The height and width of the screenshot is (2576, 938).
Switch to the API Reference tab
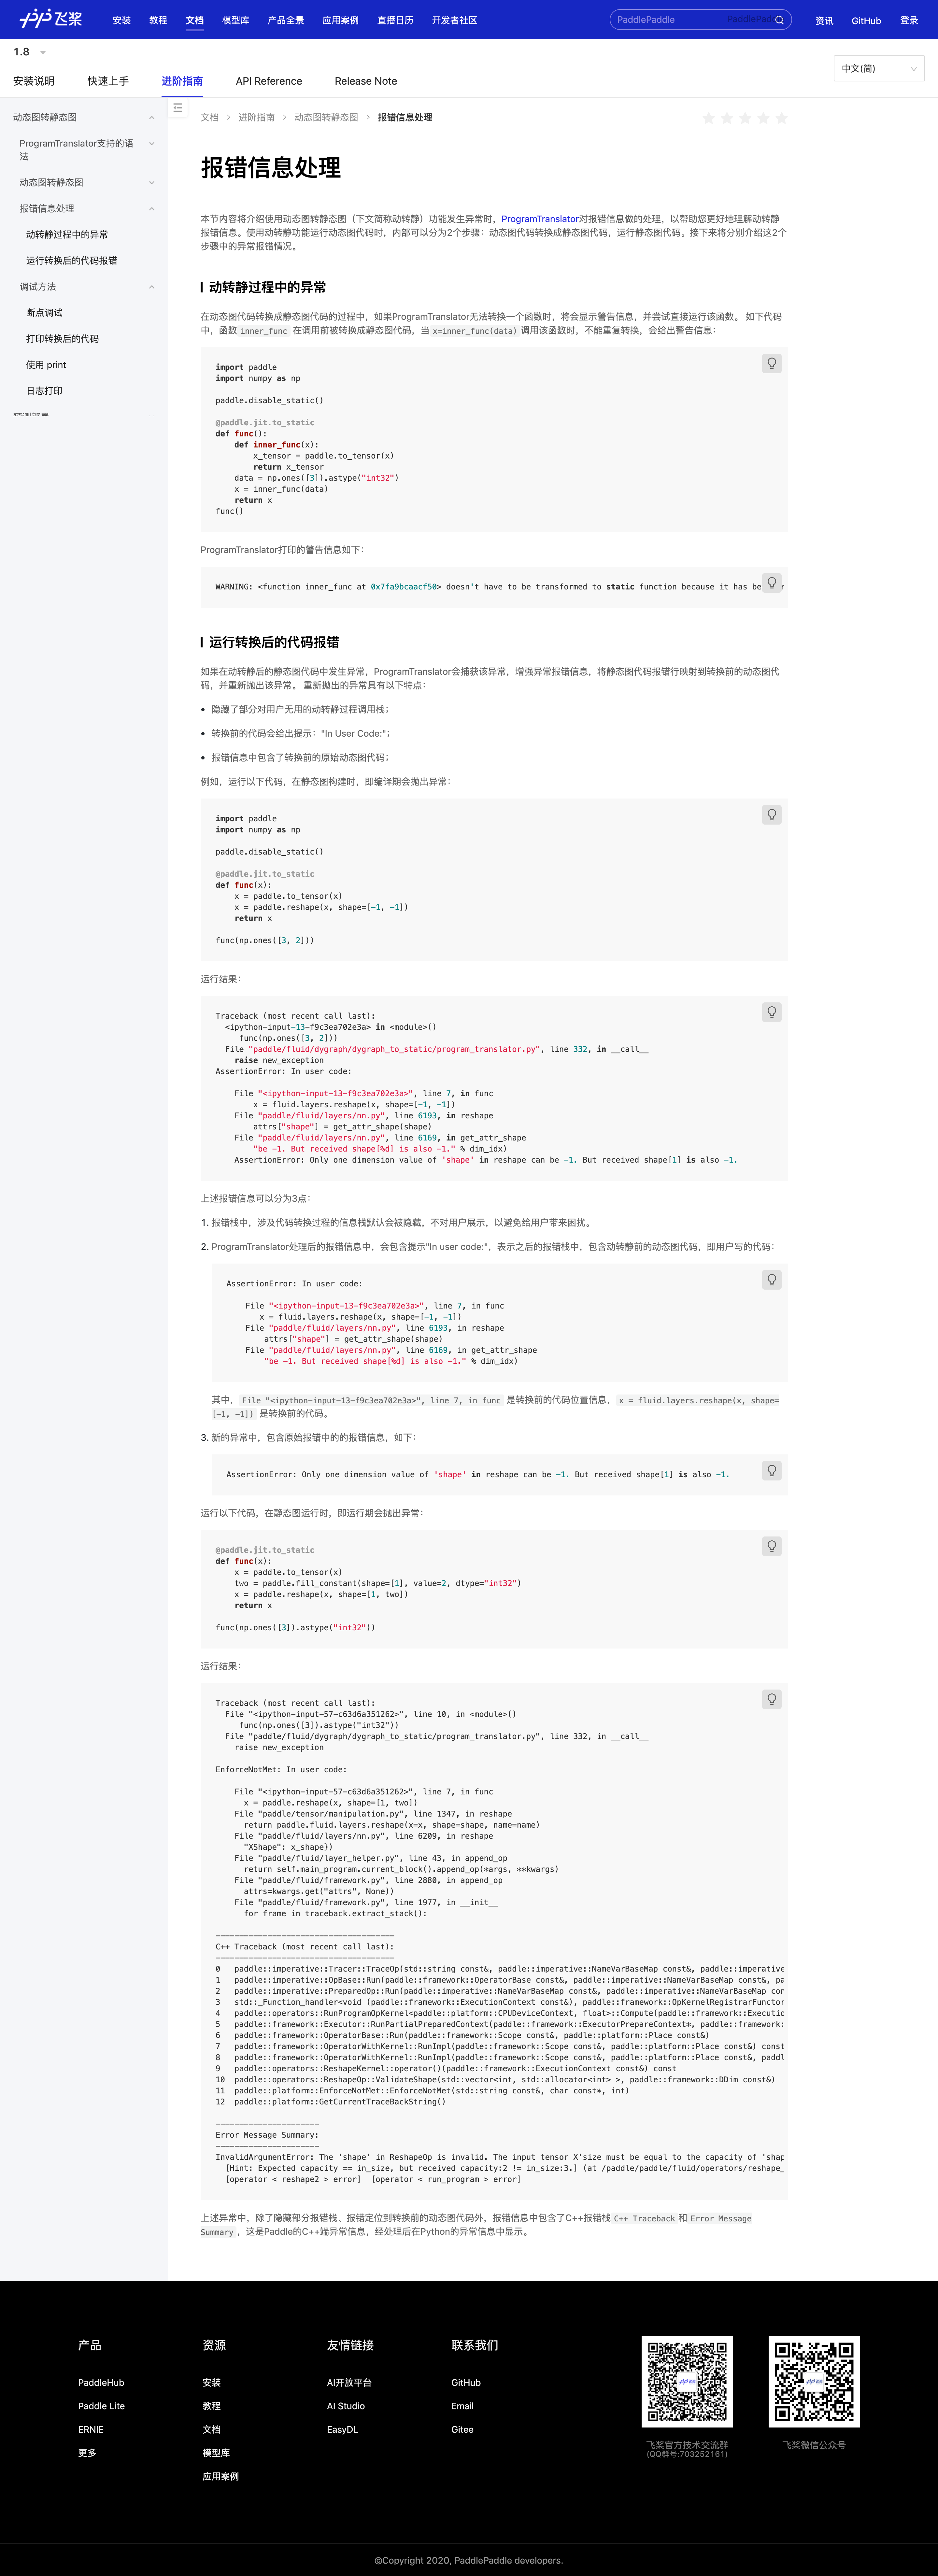[268, 81]
